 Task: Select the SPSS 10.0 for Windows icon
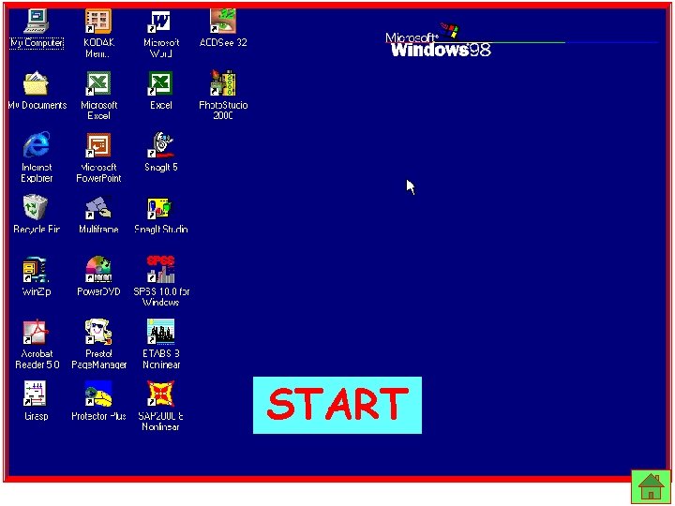pyautogui.click(x=160, y=269)
